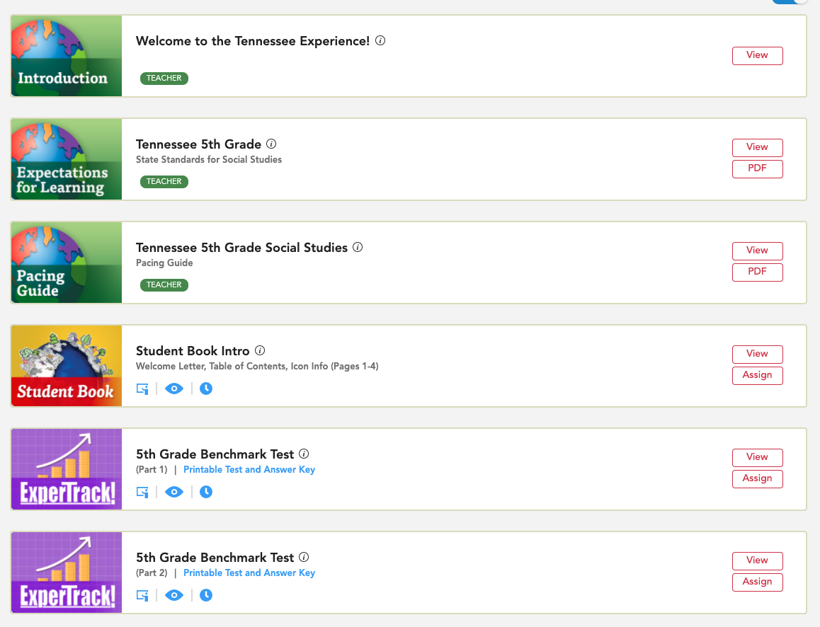Image resolution: width=820 pixels, height=627 pixels.
Task: Click the assignment icon in Student Book Intro row
Action: [142, 389]
